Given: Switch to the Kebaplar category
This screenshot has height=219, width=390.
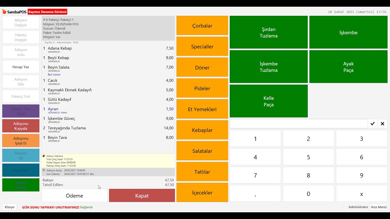Looking at the screenshot, I should tap(202, 130).
